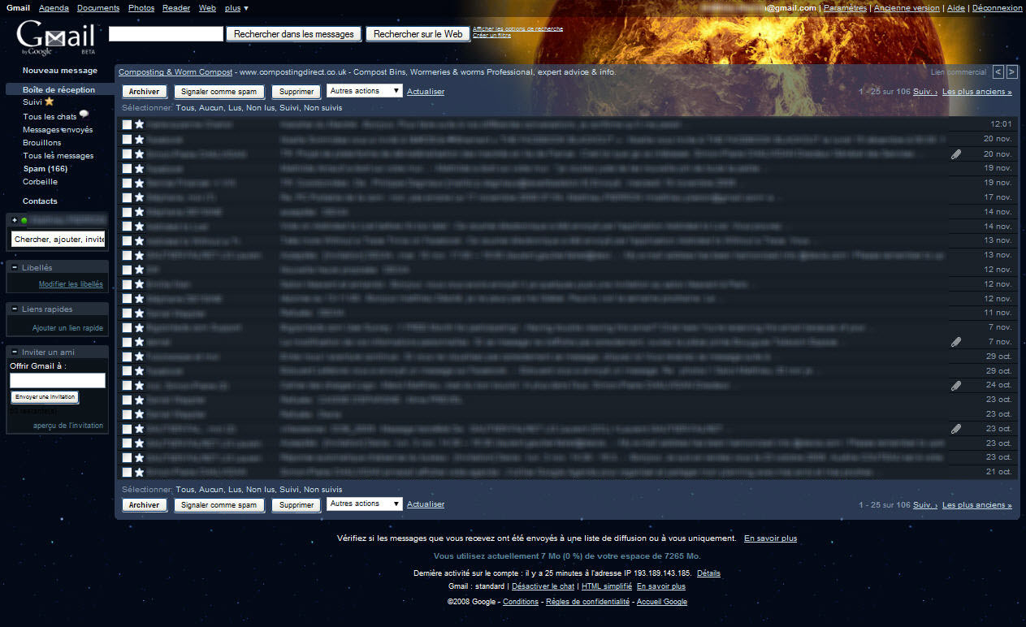
Task: Click the Gmail logo
Action: tap(55, 37)
